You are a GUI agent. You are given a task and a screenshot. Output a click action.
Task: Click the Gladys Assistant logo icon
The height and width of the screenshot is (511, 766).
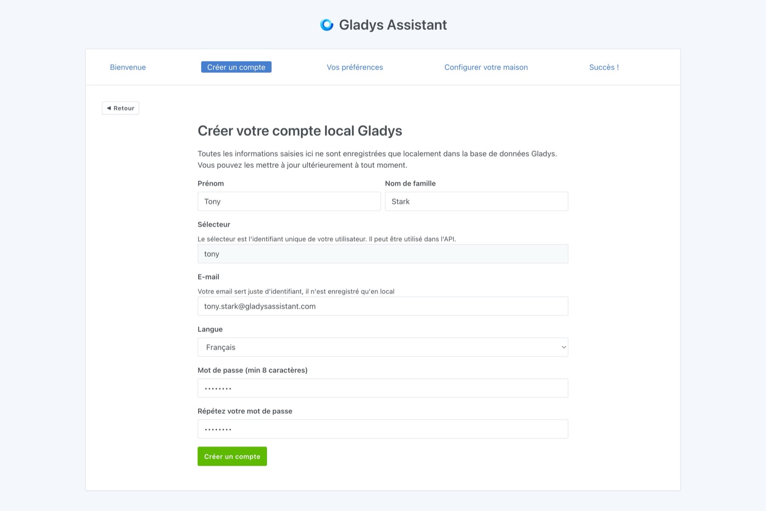coord(327,24)
